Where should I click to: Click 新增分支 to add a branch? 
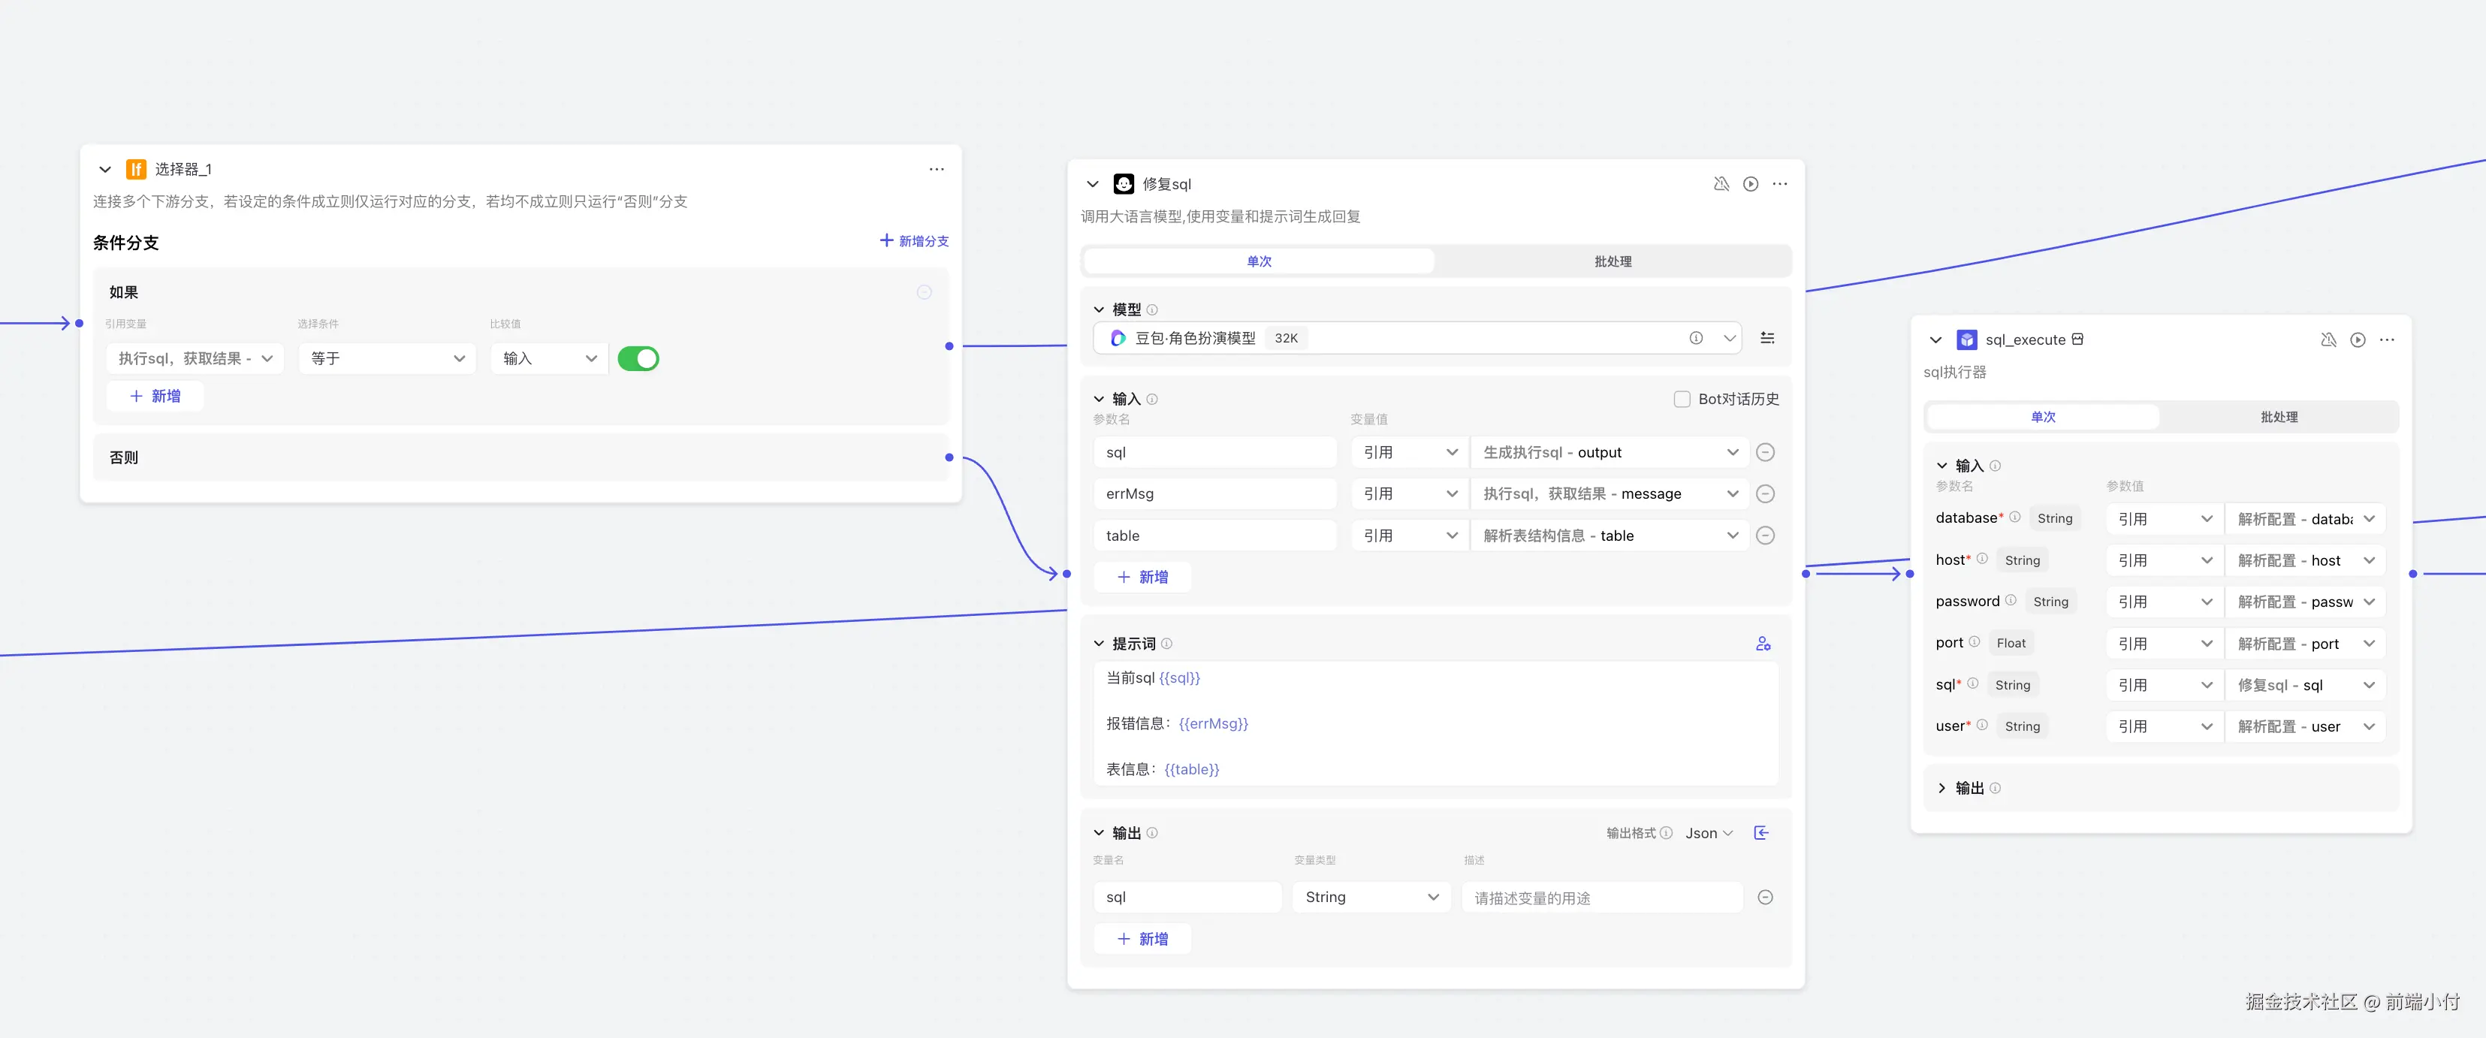point(914,241)
